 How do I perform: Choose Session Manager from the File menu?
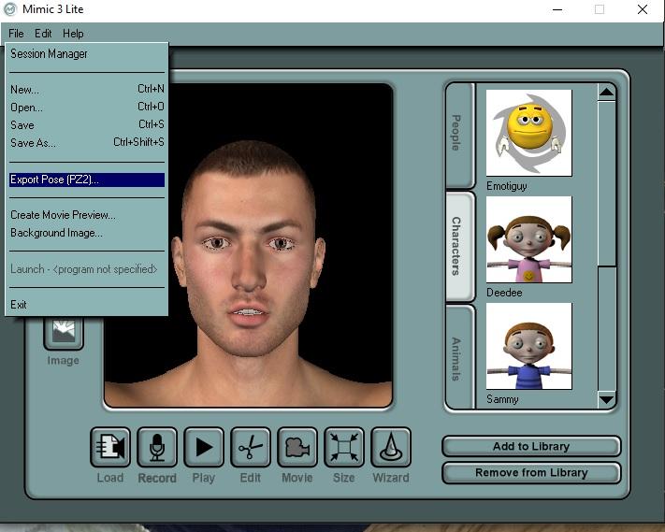(87, 54)
